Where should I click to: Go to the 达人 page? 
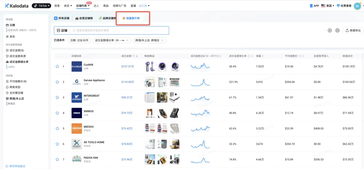[96, 6]
